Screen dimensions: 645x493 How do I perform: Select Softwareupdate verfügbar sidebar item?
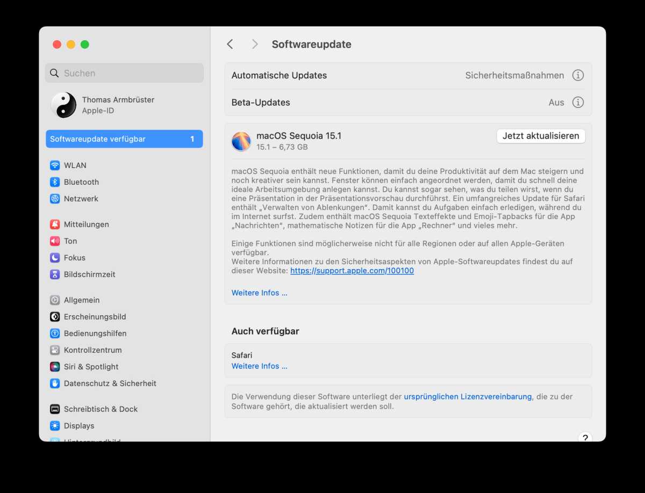click(x=124, y=139)
